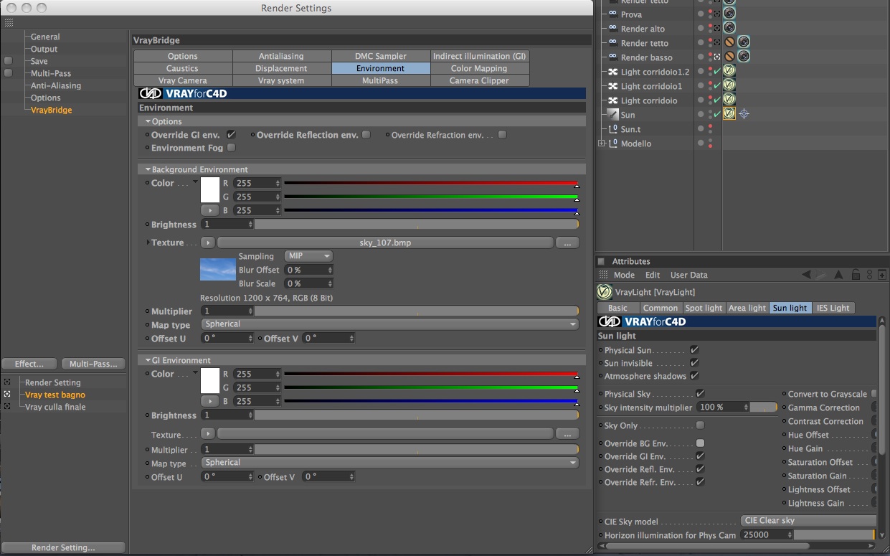
Task: Click the Target tag next to Sun
Action: click(744, 113)
